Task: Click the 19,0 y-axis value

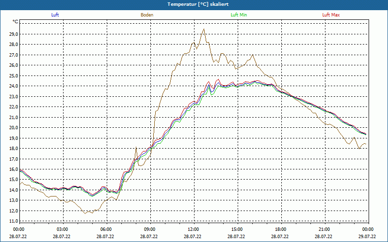Action: click(x=14, y=138)
